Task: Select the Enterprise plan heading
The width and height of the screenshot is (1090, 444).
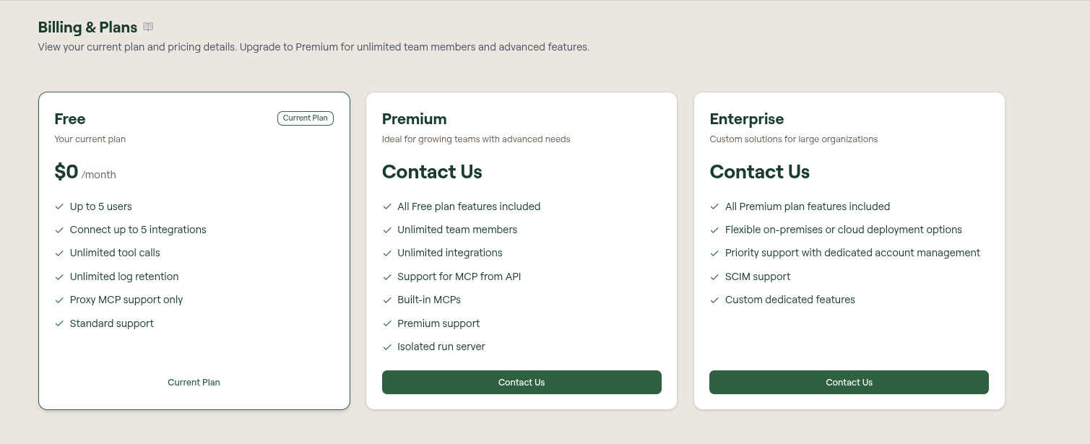Action: point(747,119)
